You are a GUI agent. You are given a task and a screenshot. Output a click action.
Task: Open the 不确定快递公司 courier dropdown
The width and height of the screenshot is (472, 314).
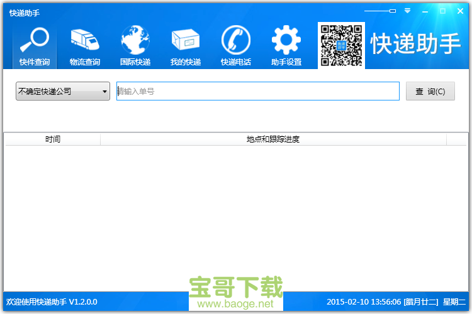[63, 91]
